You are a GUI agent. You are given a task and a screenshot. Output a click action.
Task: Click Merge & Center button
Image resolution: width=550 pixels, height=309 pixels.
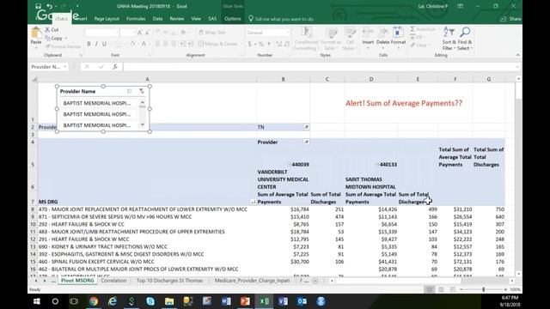click(x=218, y=44)
